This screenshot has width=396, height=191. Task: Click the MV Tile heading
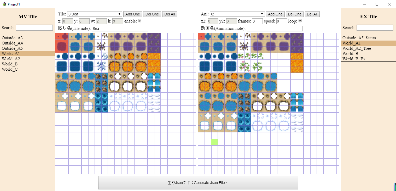click(x=28, y=17)
